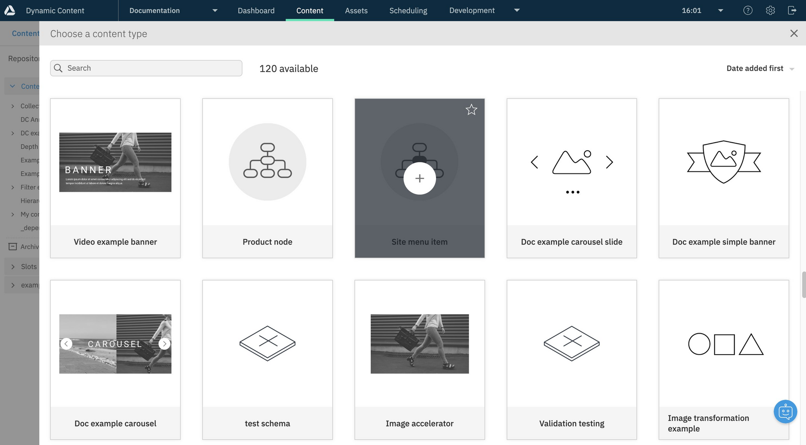Click the logout icon in the top bar

[793, 10]
